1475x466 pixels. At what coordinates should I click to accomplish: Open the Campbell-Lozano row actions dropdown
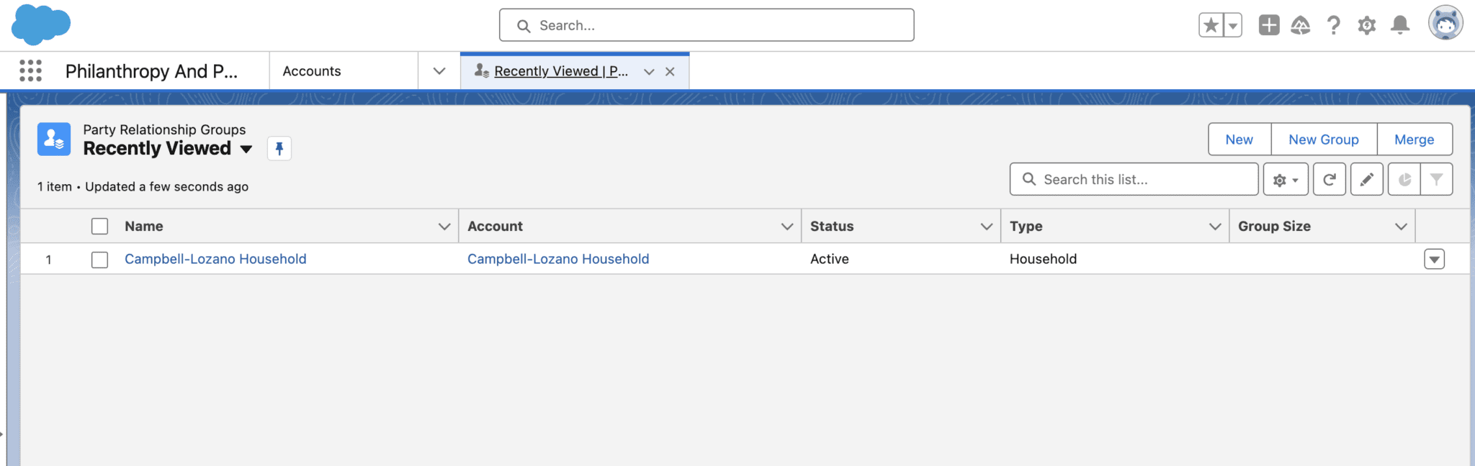point(1435,260)
